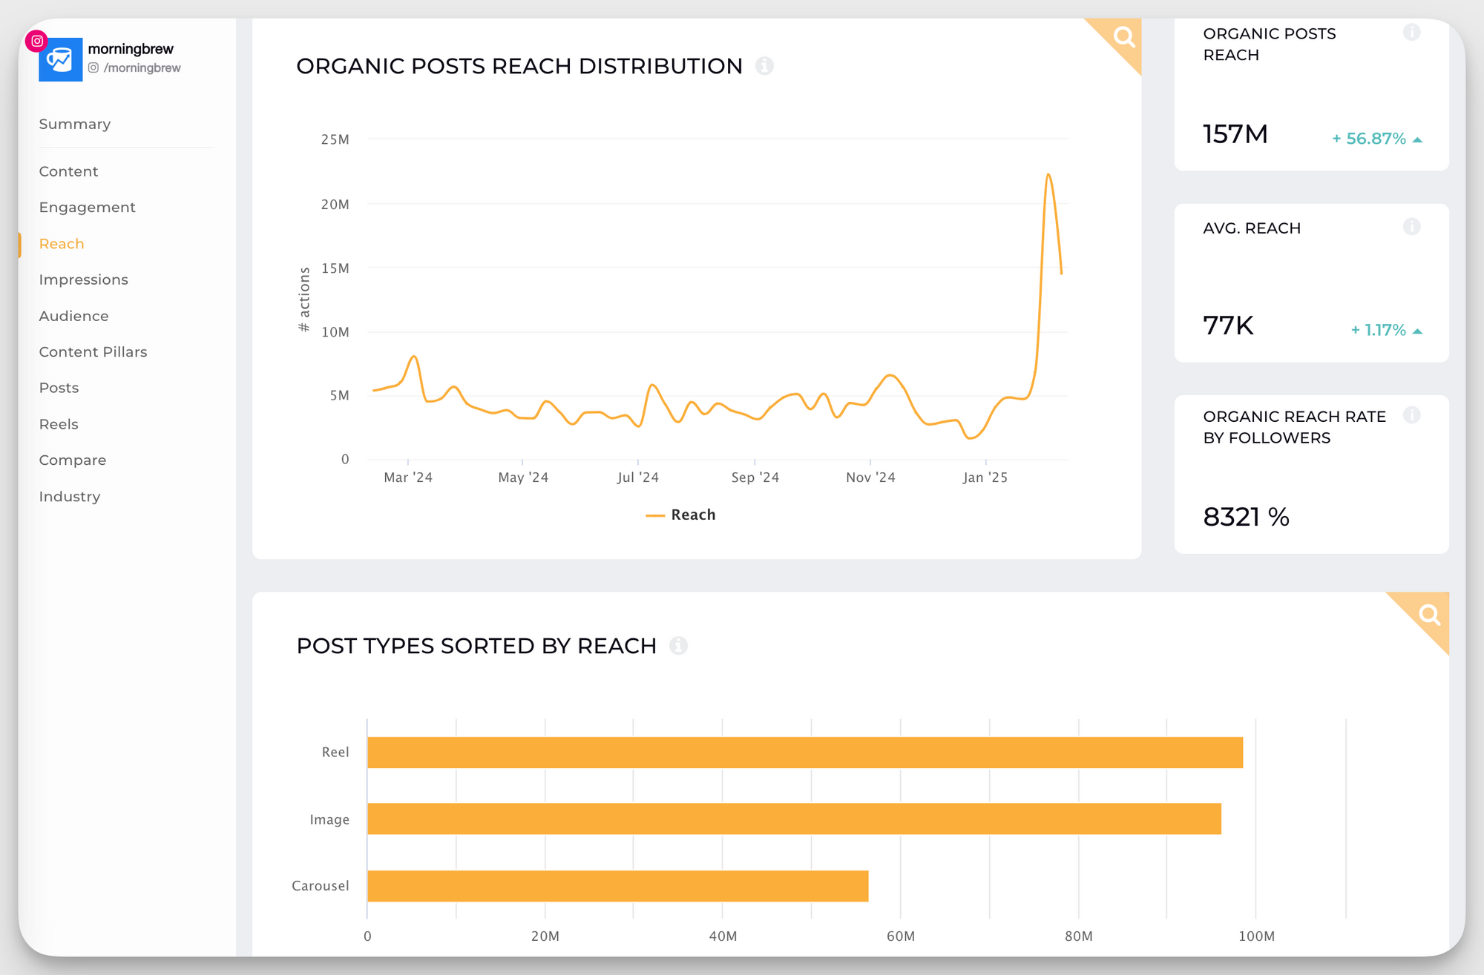Select the Content navigation item

[x=68, y=171]
